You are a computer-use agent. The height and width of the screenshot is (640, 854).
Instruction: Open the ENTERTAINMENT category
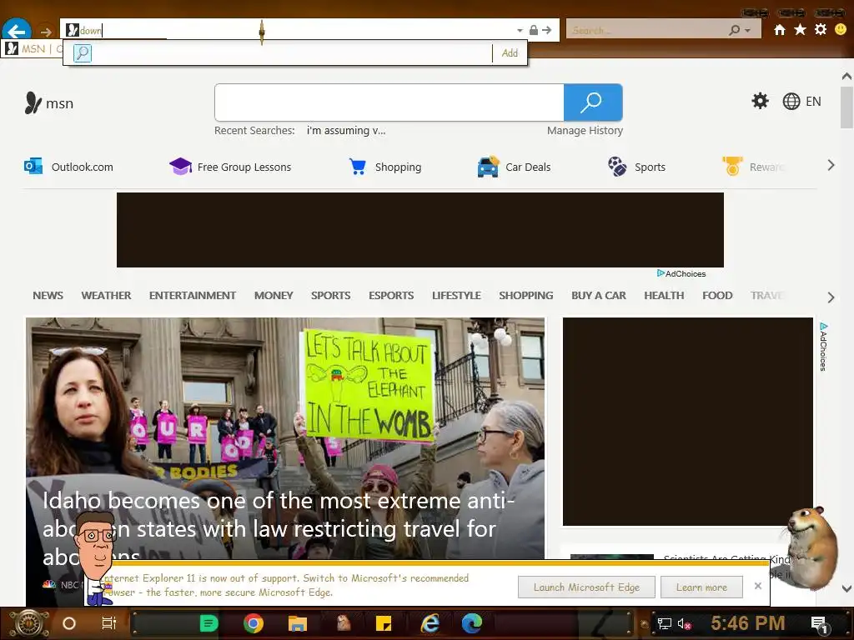point(193,296)
